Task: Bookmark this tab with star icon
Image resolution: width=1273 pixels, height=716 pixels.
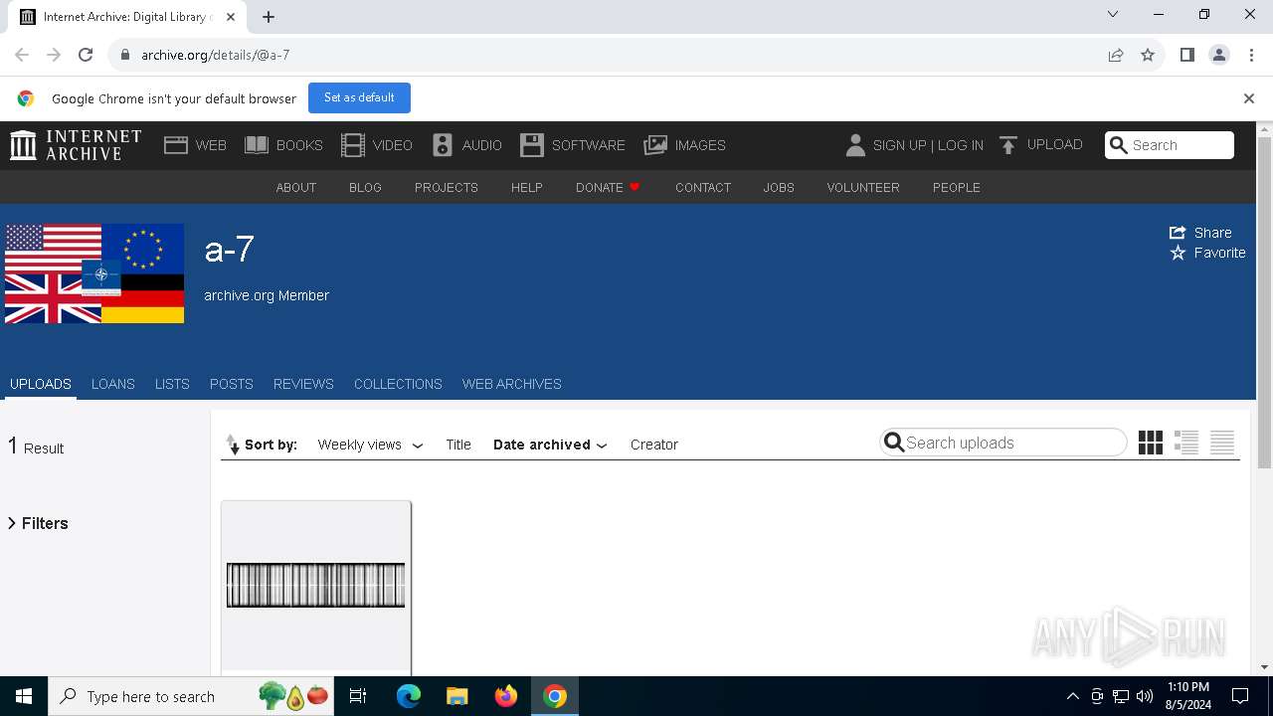Action: tap(1148, 55)
